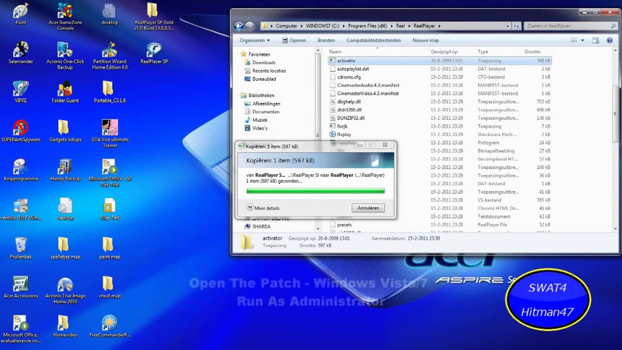
Task: Open Documenten library in sidebar
Action: [x=261, y=112]
